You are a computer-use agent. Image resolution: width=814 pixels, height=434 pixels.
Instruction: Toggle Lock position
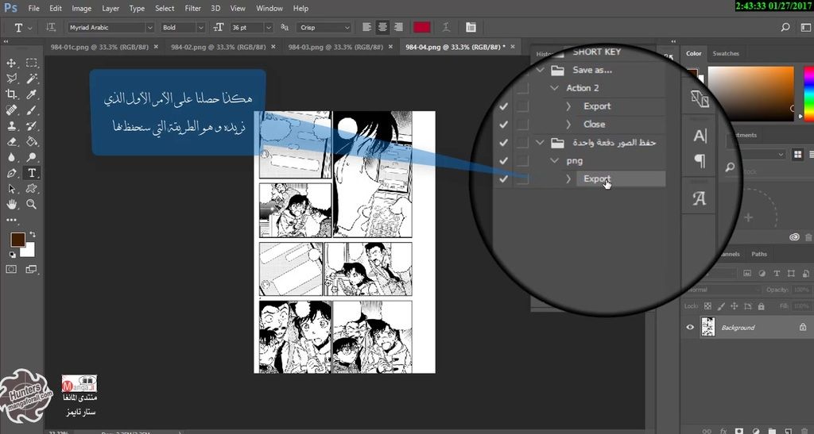pos(734,306)
